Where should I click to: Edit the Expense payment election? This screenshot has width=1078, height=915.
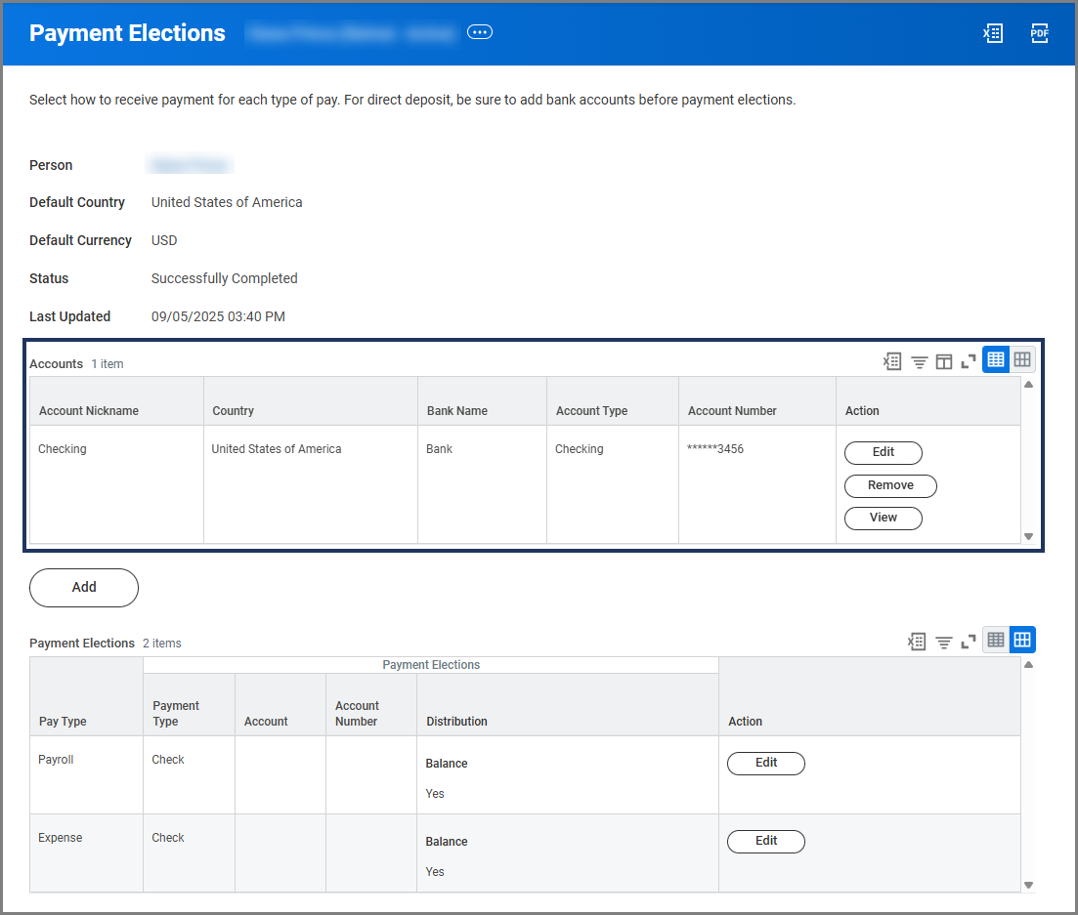766,842
